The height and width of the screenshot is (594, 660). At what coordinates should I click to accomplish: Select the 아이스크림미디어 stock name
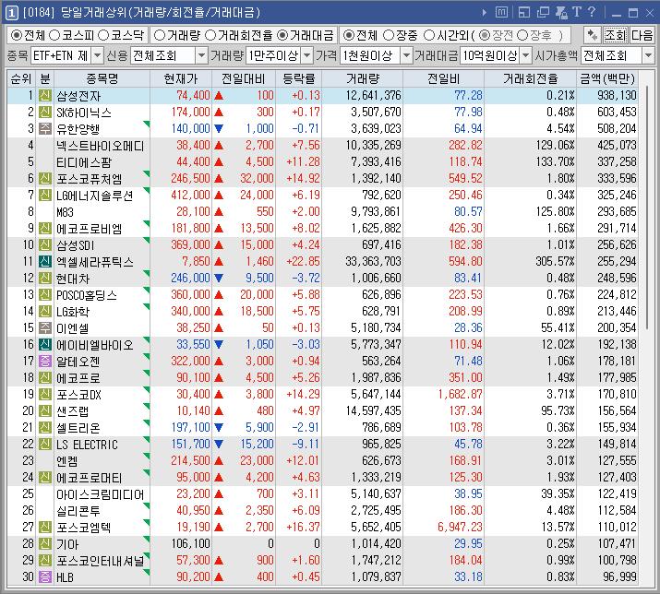pos(101,493)
